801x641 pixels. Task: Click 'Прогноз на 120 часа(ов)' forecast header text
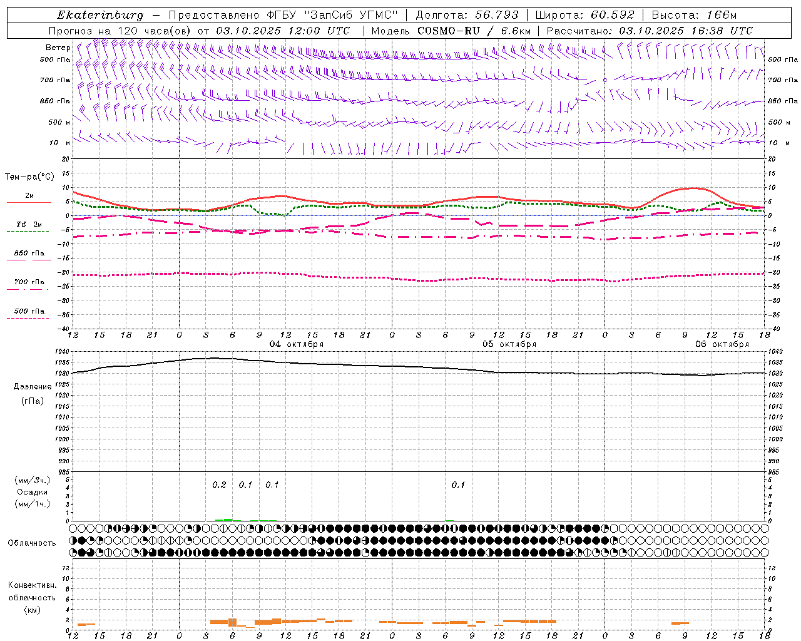(120, 31)
